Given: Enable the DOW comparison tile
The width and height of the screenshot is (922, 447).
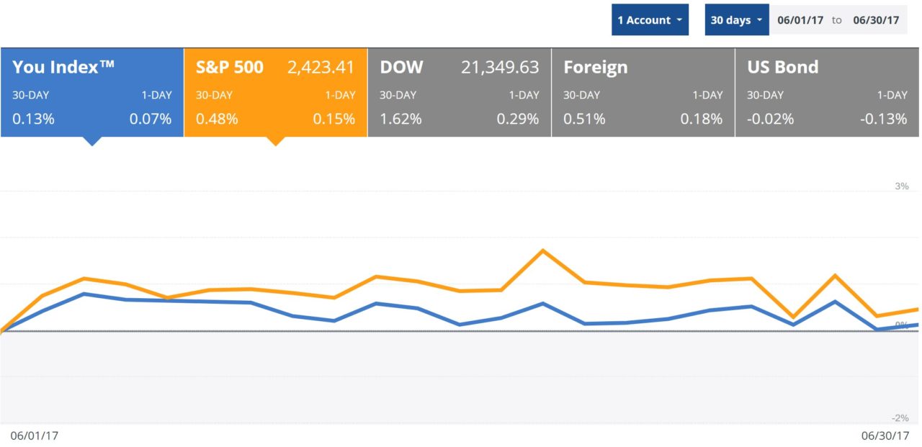Looking at the screenshot, I should coord(459,92).
